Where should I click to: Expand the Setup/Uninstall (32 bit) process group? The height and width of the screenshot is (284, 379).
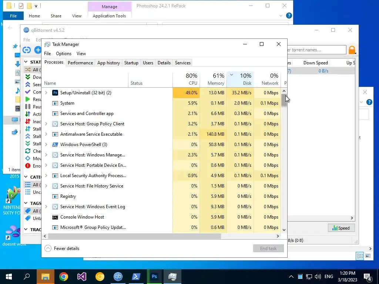pos(46,93)
